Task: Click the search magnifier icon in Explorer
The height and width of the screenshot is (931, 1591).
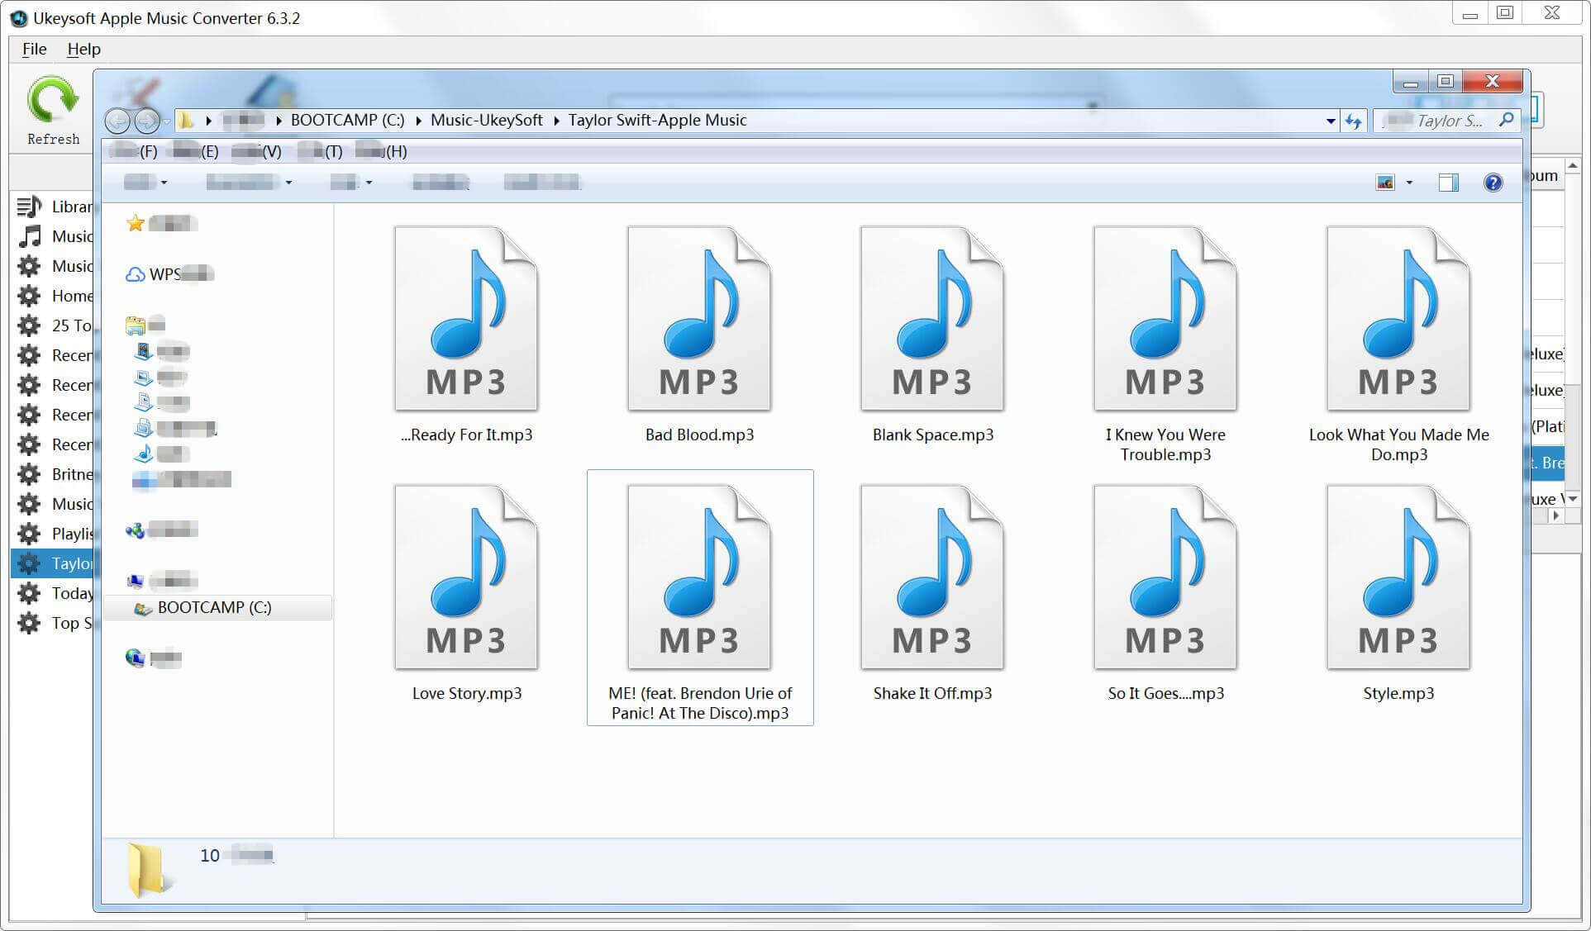Action: click(x=1506, y=120)
